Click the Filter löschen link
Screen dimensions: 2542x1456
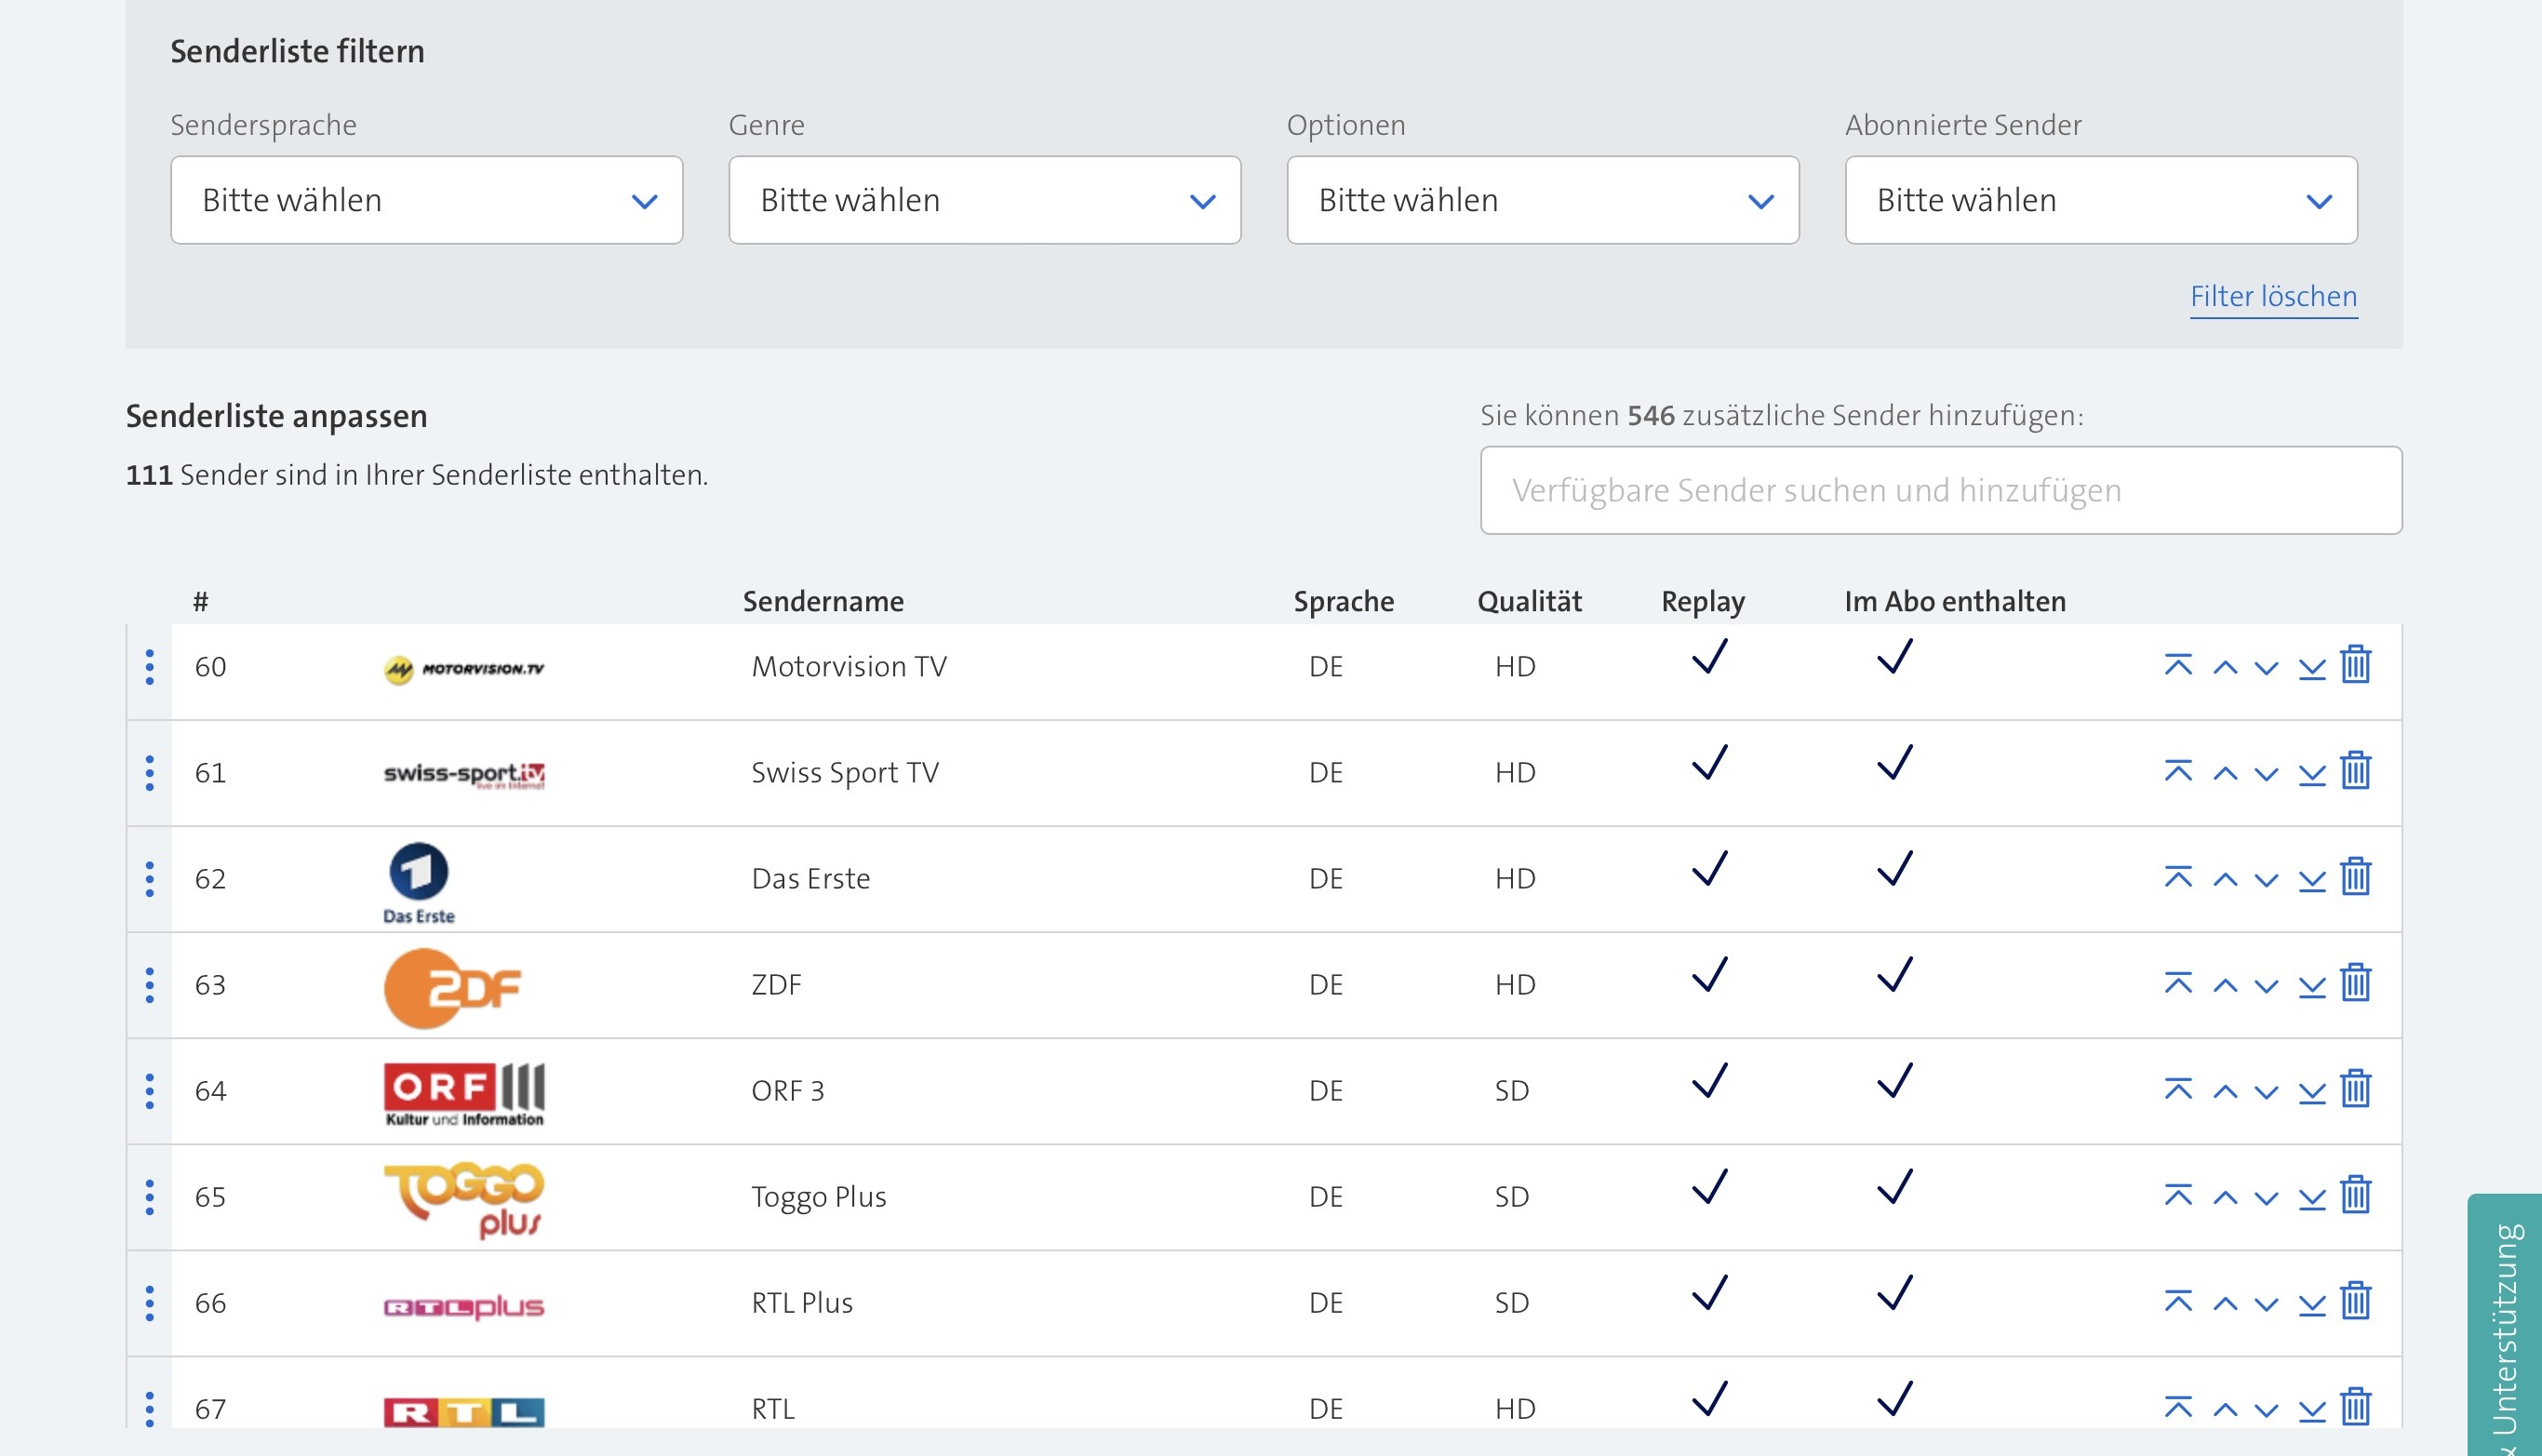pos(2272,296)
